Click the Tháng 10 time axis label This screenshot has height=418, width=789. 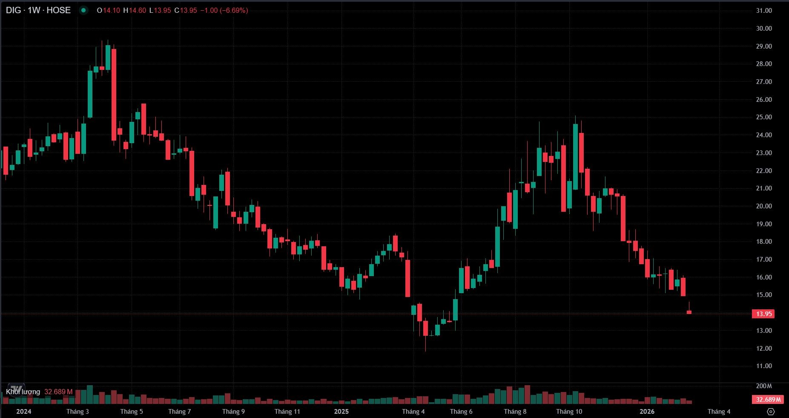pyautogui.click(x=569, y=411)
